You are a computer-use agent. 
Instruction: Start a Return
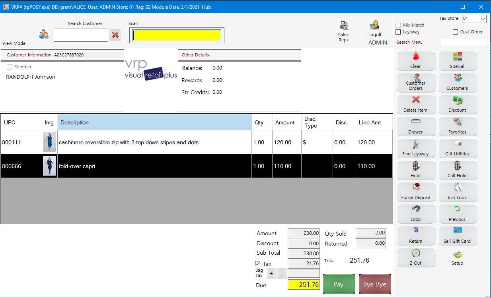[416, 236]
